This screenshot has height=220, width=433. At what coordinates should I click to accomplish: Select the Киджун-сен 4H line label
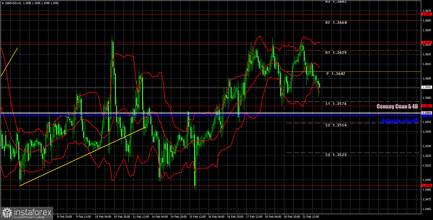click(400, 120)
